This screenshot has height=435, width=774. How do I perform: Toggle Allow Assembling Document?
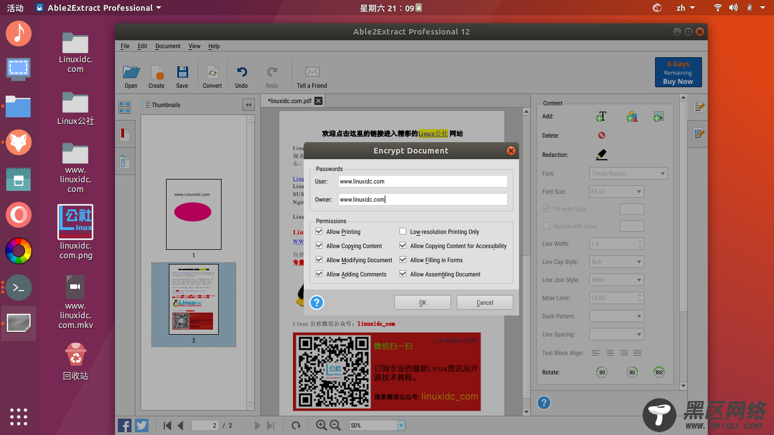(403, 274)
